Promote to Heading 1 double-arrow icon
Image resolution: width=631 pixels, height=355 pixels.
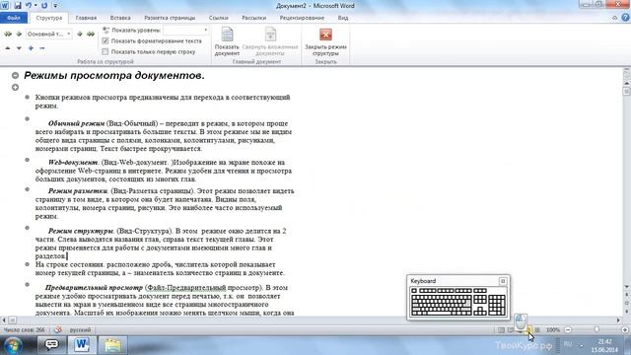(8, 35)
